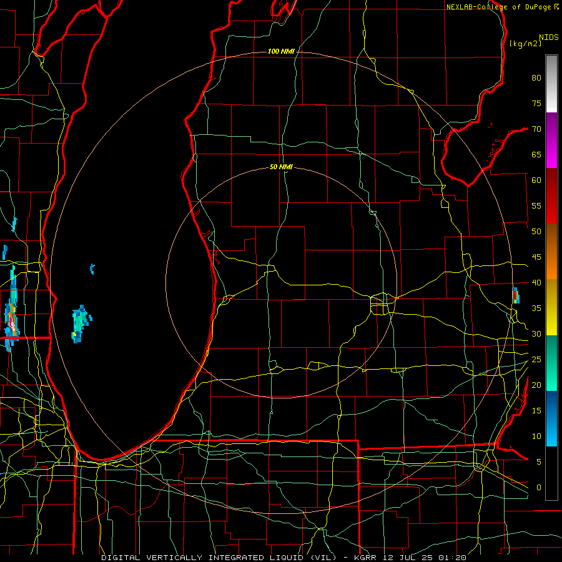562x562 pixels.
Task: Click the scale value 0
Action: pos(539,488)
